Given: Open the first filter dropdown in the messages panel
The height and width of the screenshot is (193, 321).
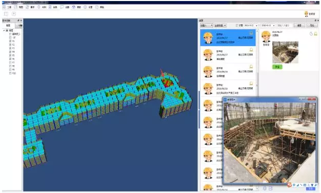Looking at the screenshot, I should tap(206, 25).
